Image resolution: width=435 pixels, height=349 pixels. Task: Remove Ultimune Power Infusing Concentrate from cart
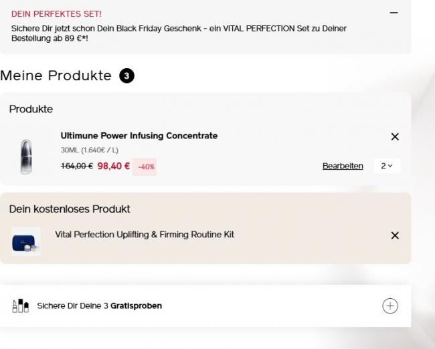[395, 137]
